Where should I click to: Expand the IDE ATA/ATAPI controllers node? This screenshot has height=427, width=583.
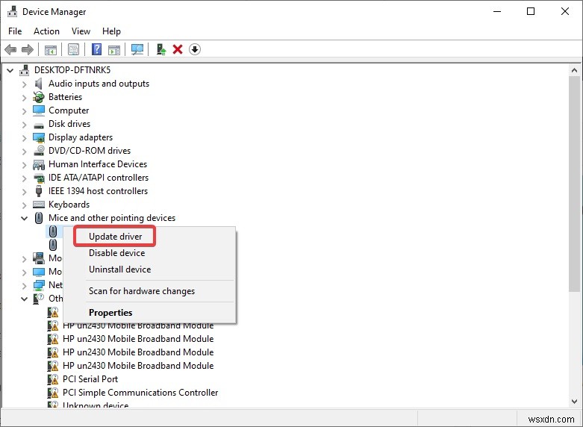click(x=24, y=178)
